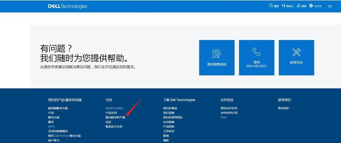Screen dimensions: 341x143
Task: Click the 请求销售回电 tile
Action: coord(217,58)
